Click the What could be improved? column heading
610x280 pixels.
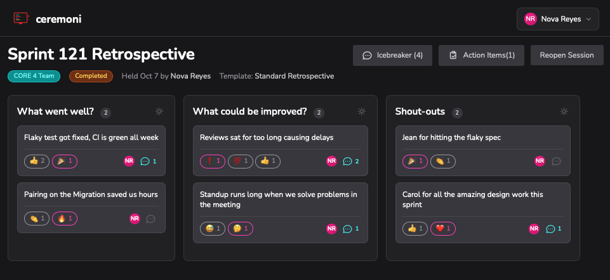pyautogui.click(x=249, y=112)
